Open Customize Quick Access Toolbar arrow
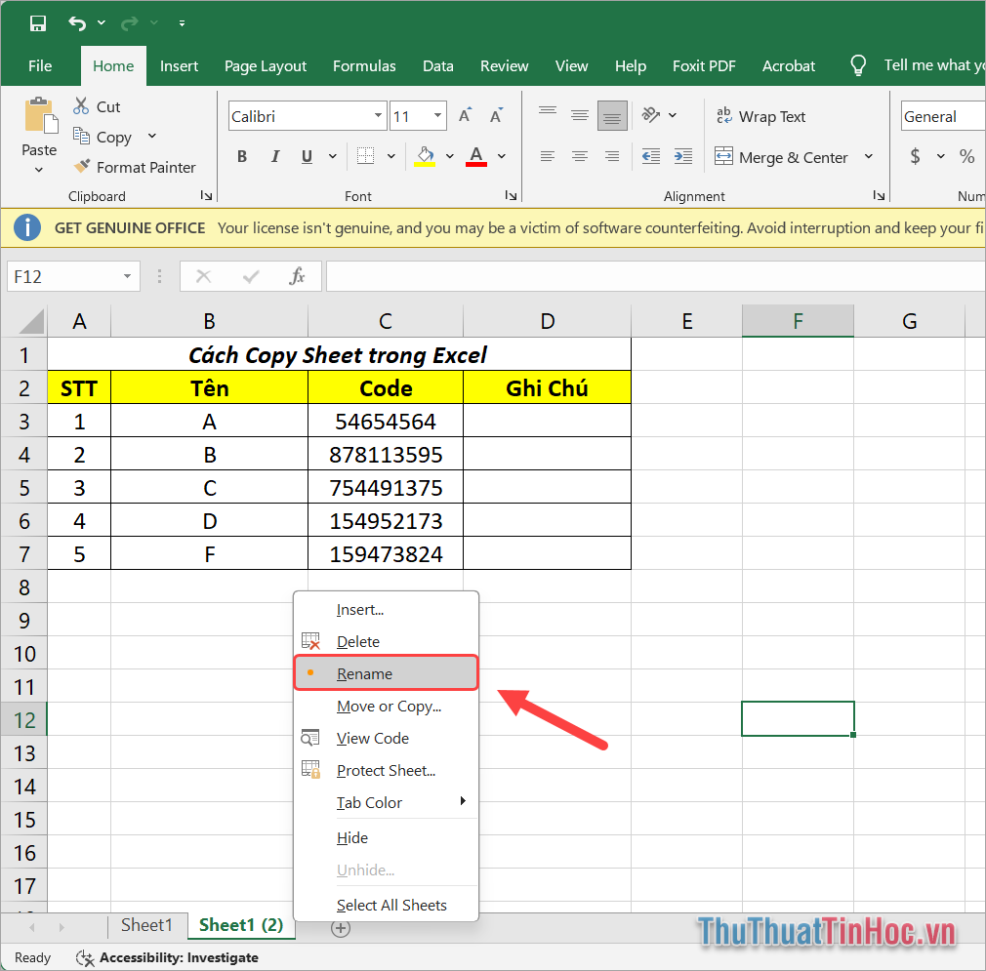The width and height of the screenshot is (986, 971). 182,23
